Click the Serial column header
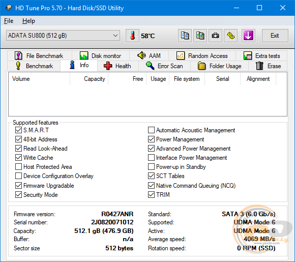Screen dimensions: 295x262 pyautogui.click(x=223, y=79)
